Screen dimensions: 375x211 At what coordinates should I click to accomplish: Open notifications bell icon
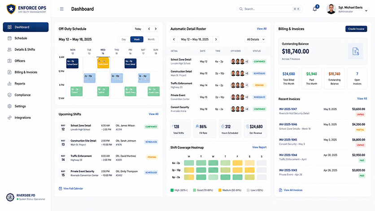[x=315, y=9]
